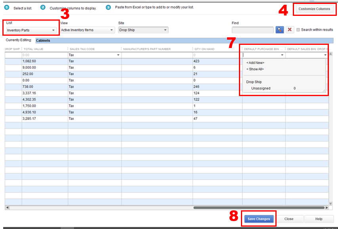
Task: Select total value cell 1,082.60
Action: click(x=45, y=61)
